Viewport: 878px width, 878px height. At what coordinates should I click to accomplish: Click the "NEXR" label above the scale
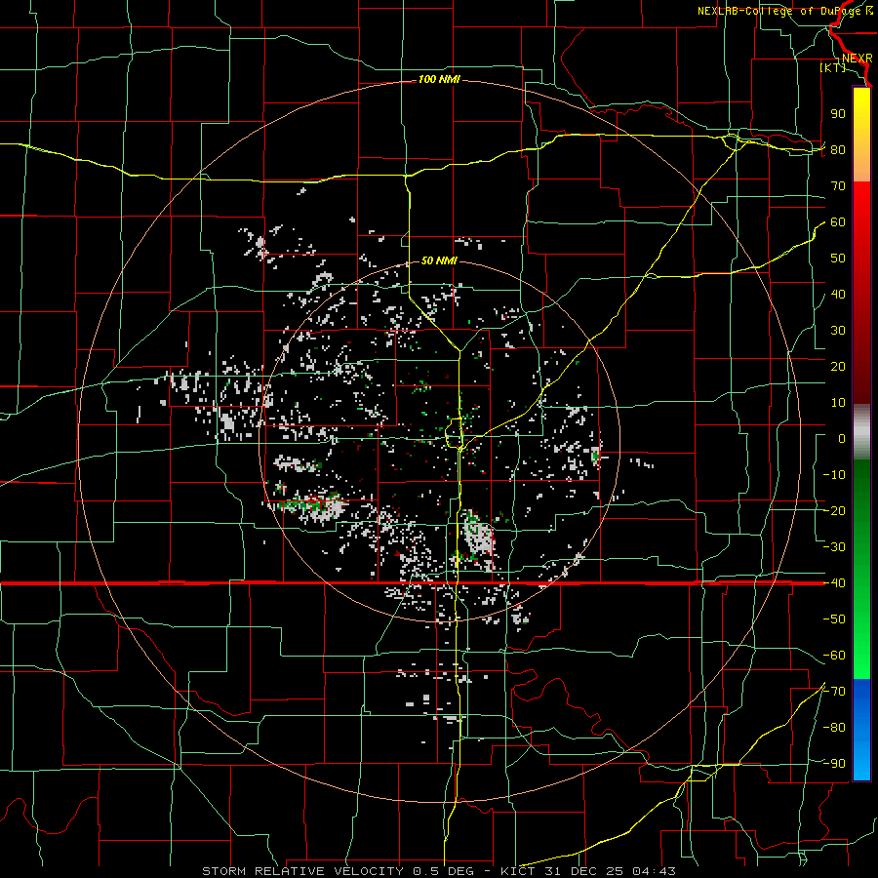point(857,59)
